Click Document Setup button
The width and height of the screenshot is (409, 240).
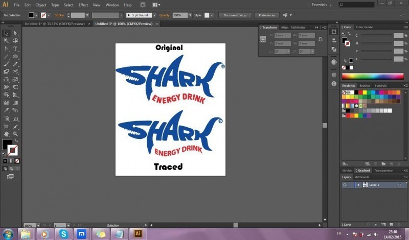click(235, 15)
